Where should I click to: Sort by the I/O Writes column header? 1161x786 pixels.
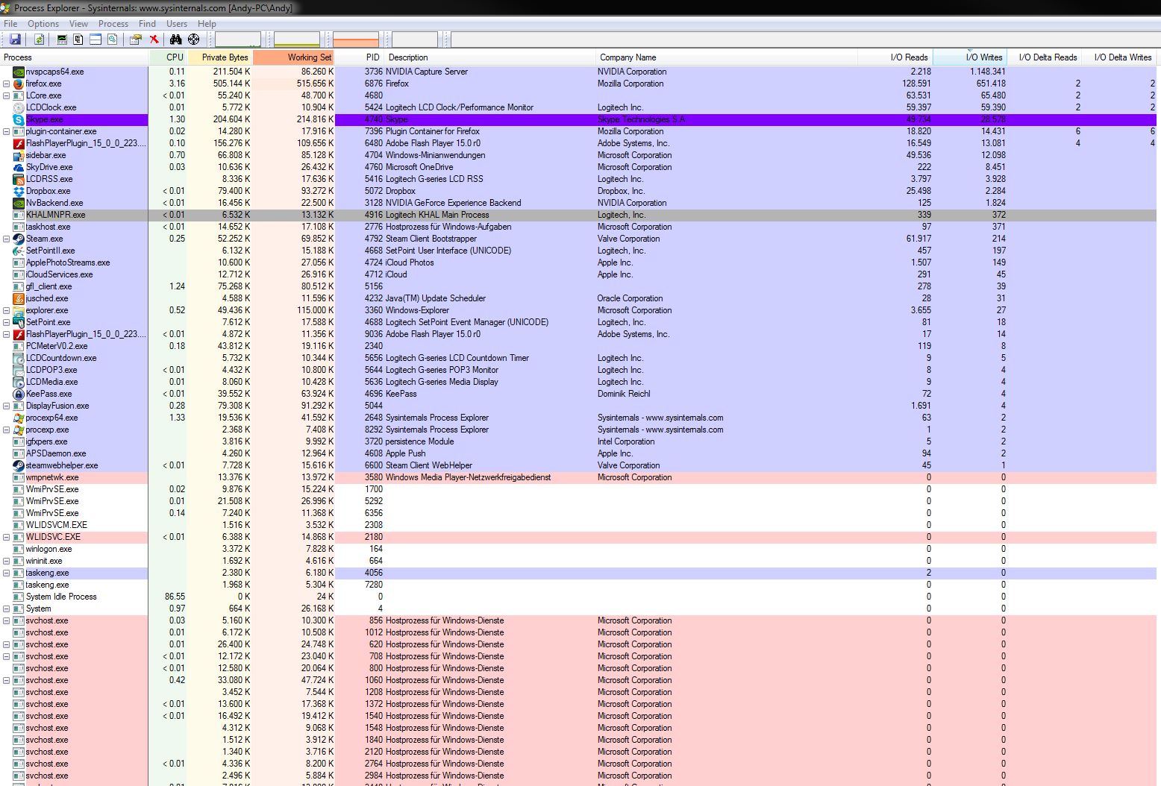[970, 57]
